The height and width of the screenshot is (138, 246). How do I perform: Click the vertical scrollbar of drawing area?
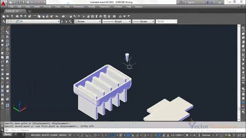point(239,72)
